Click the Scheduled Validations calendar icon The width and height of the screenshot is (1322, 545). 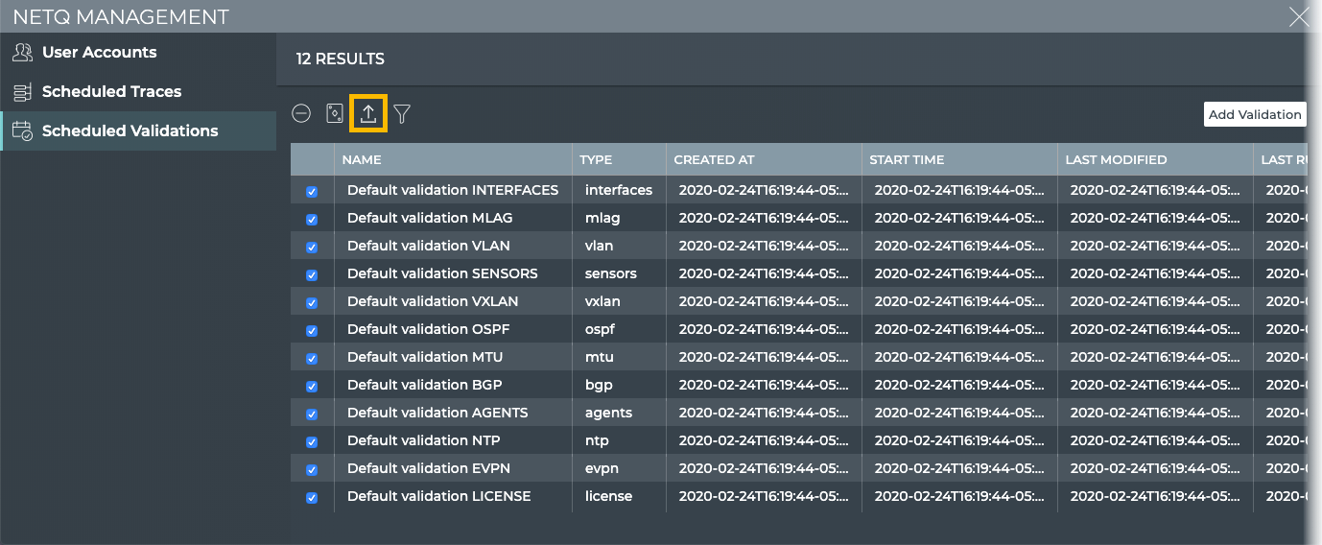coord(22,131)
